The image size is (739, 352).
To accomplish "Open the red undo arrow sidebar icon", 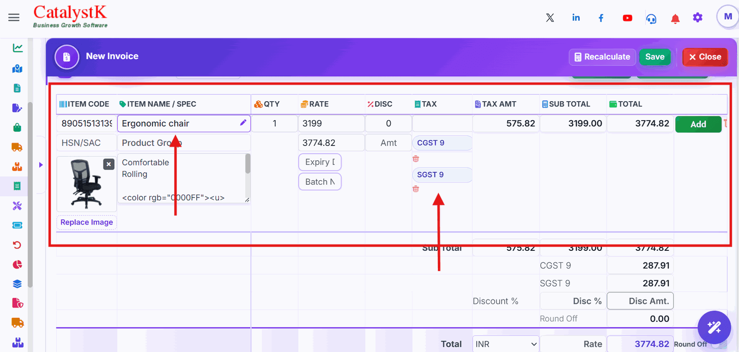I will point(17,245).
